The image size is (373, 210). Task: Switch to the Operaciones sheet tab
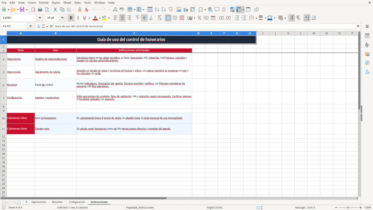(39, 202)
